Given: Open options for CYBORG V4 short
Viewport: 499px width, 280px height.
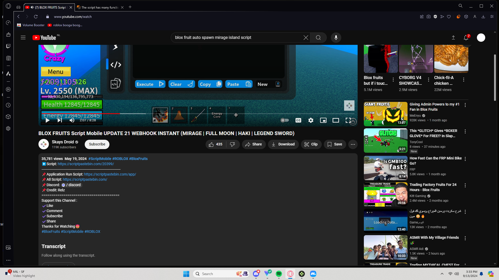Looking at the screenshot, I should (429, 80).
